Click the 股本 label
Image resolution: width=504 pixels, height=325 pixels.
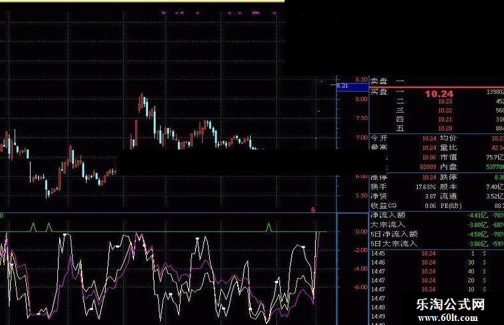click(449, 187)
